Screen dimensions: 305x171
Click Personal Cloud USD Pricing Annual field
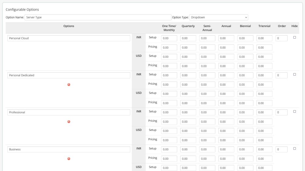[226, 66]
